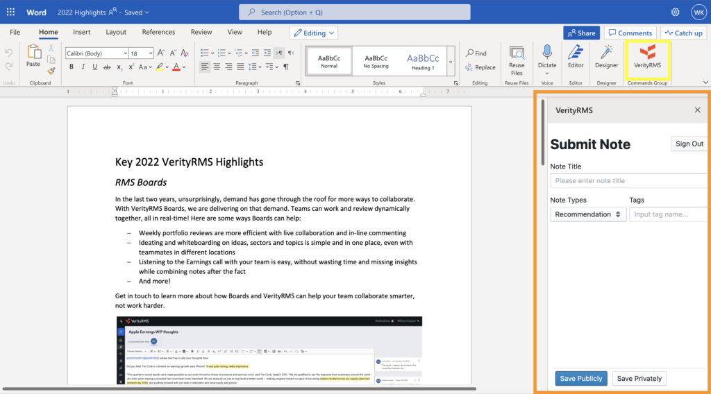Viewport: 711px width, 394px height.
Task: Switch to the View tab
Action: click(235, 32)
